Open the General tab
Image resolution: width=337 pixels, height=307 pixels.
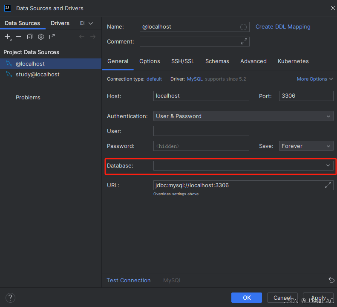[x=118, y=61]
